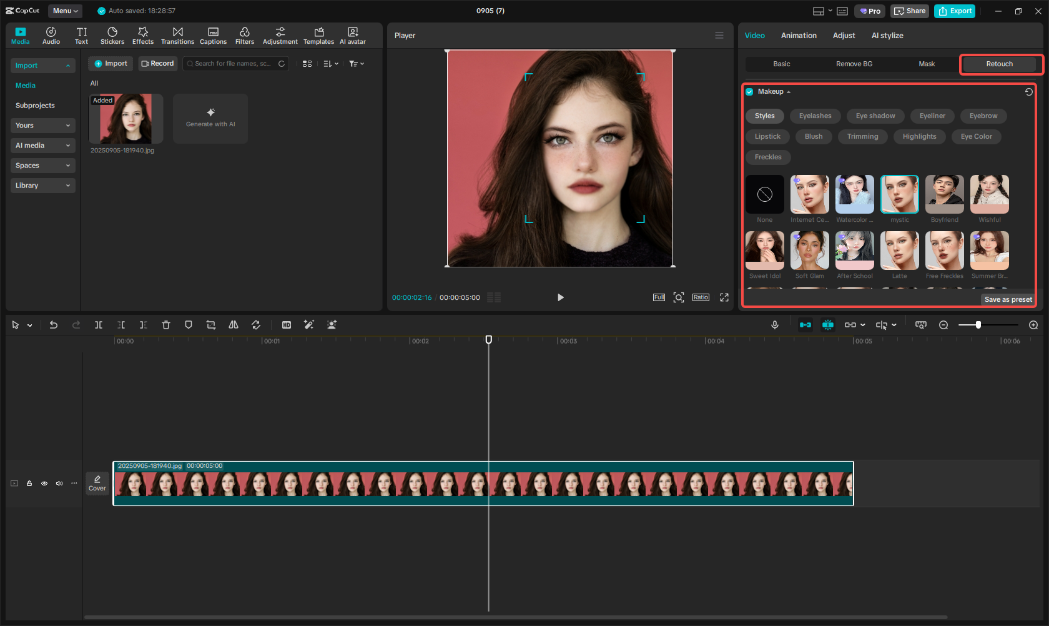Toggle the Makeup checkbox in the Retouch panel

pyautogui.click(x=749, y=91)
